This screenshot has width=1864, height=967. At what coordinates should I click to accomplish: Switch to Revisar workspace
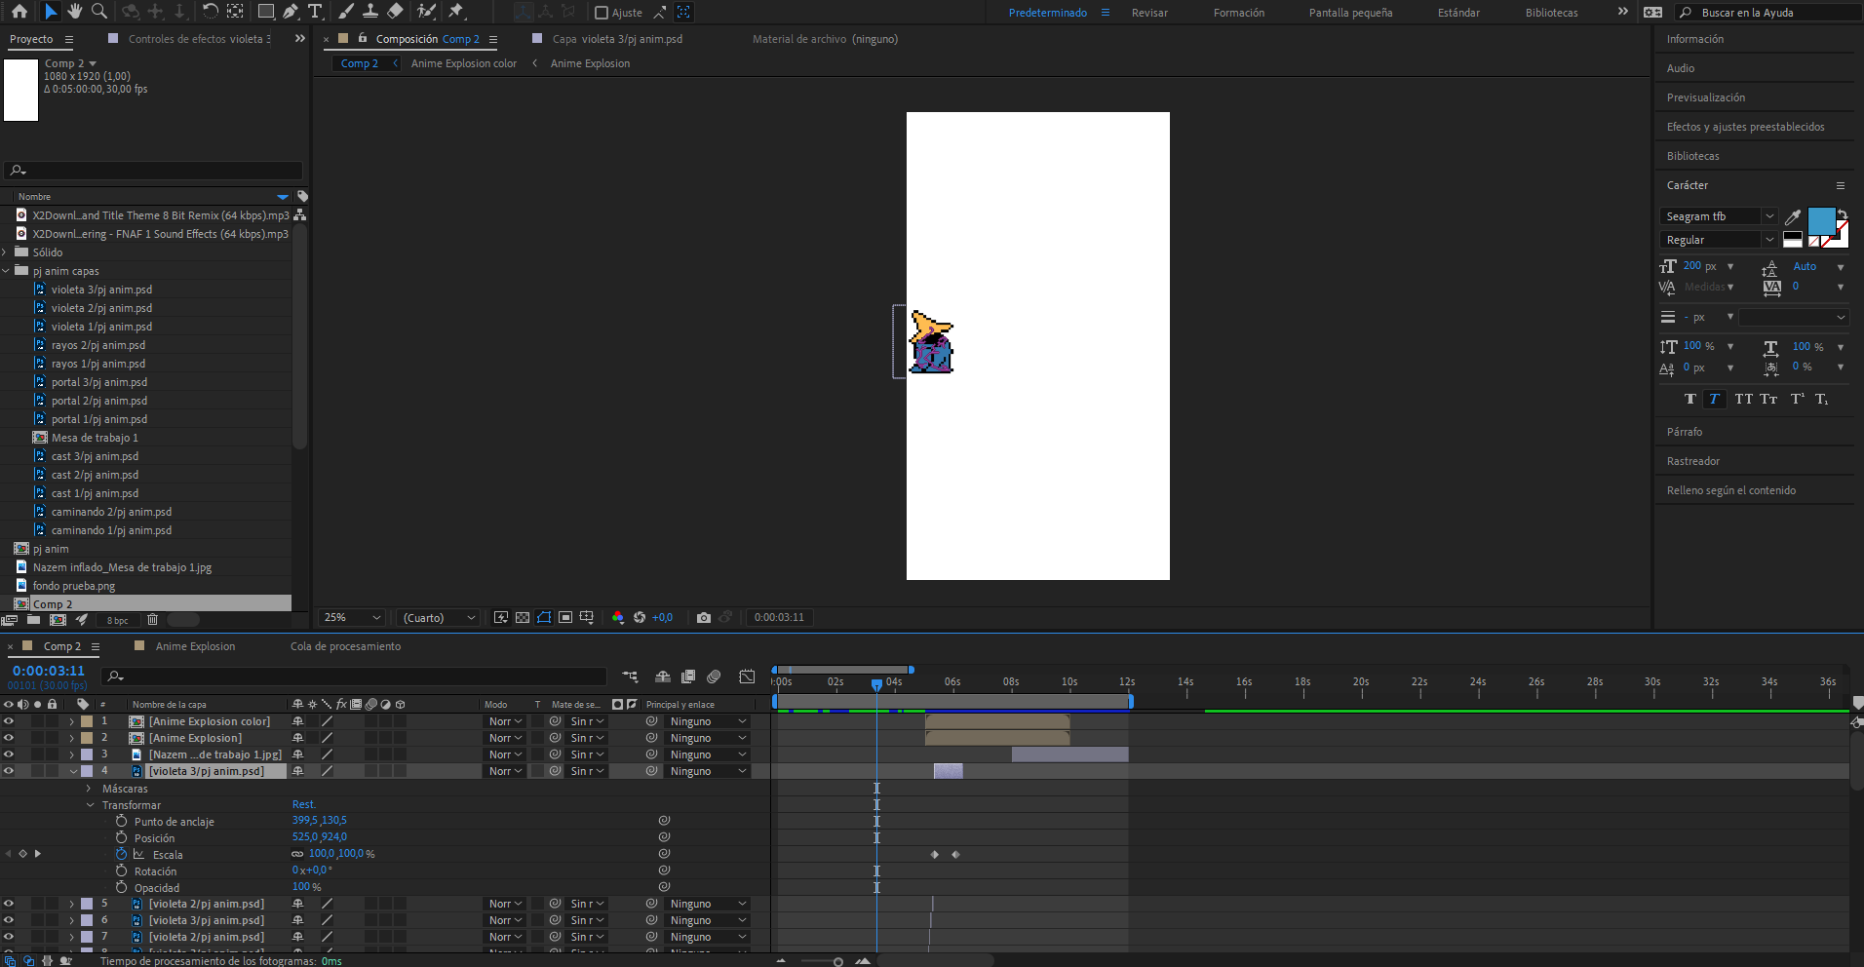point(1149,13)
